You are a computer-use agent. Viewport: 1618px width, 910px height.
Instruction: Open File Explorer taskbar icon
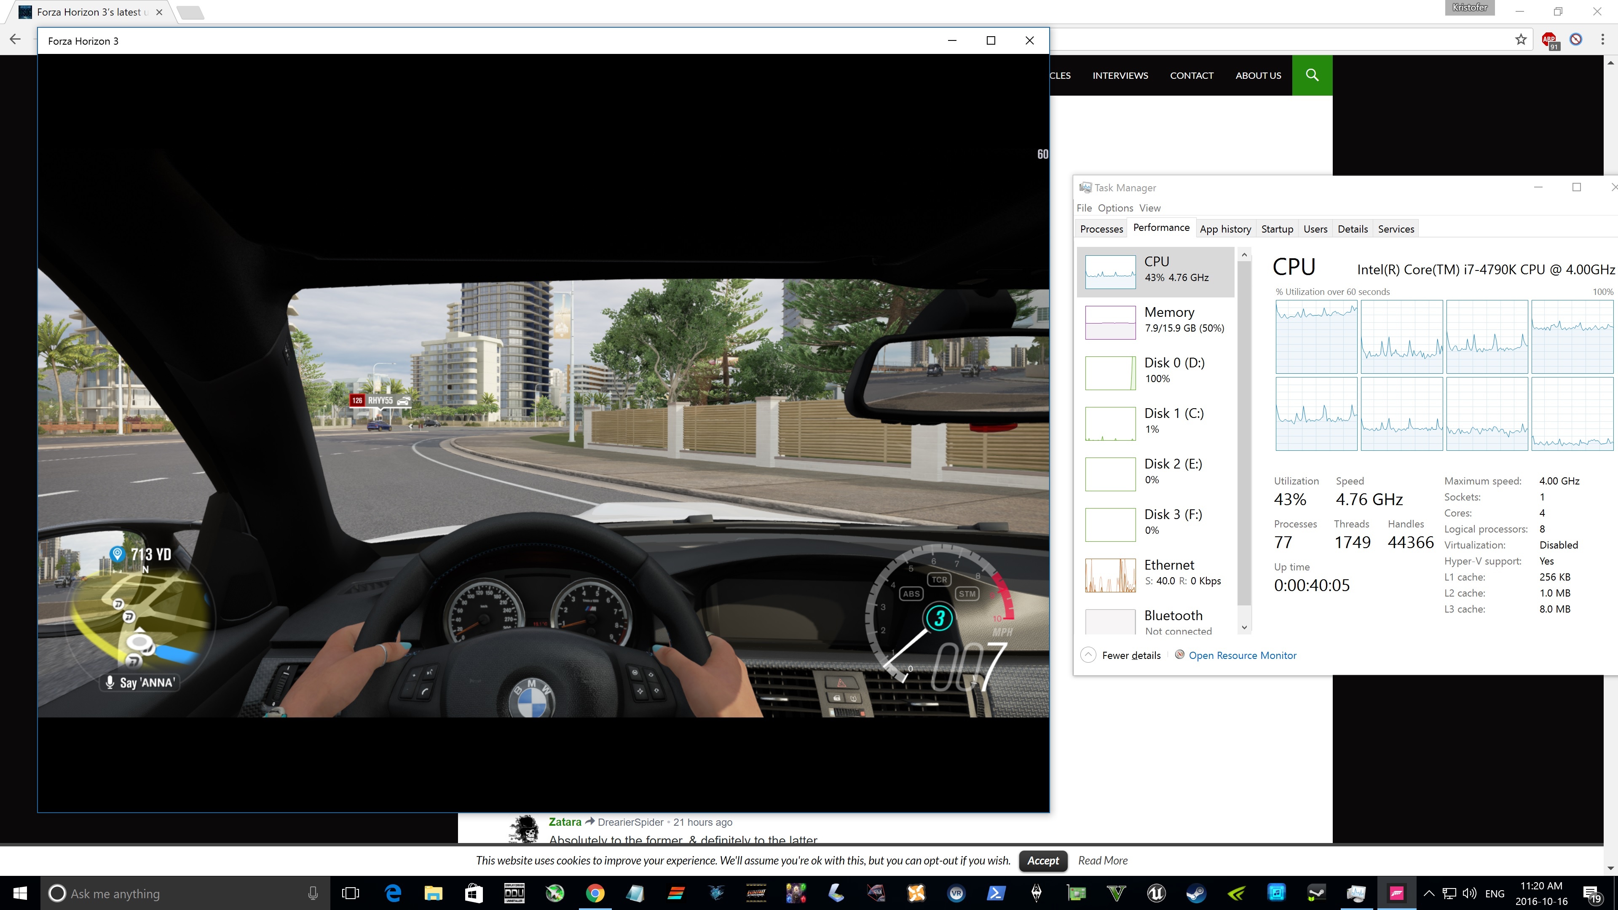[x=434, y=893]
